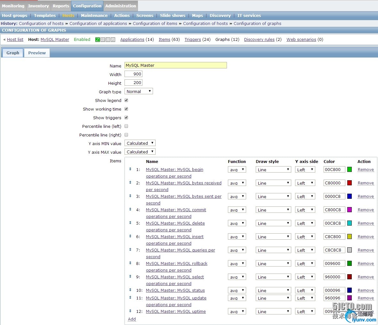This screenshot has width=378, height=325.
Task: Open the Monitoring menu
Action: [x=13, y=6]
